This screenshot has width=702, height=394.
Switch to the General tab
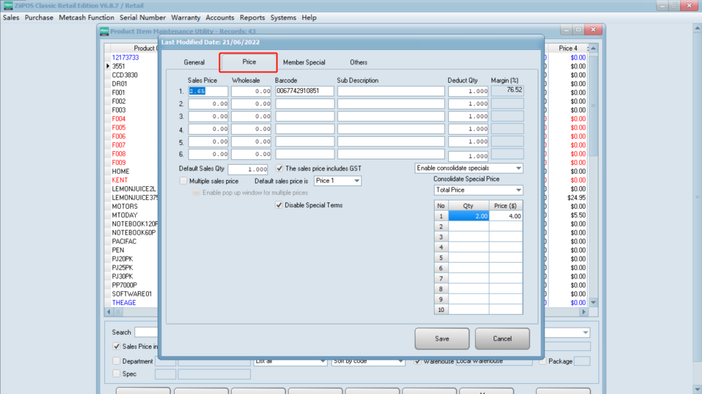coord(194,62)
